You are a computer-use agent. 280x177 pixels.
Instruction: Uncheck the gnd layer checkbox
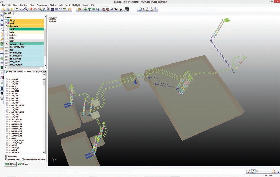click(x=6, y=23)
